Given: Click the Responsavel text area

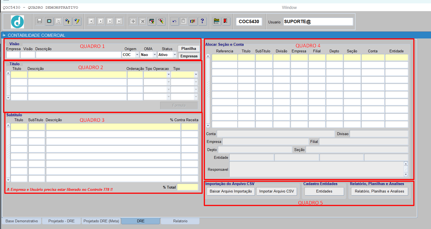Looking at the screenshot, I should pyautogui.click(x=316, y=169).
